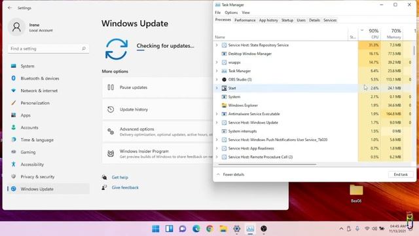Click the search magnifier in Find a setting
This screenshot has height=236, width=419.
(84, 49)
